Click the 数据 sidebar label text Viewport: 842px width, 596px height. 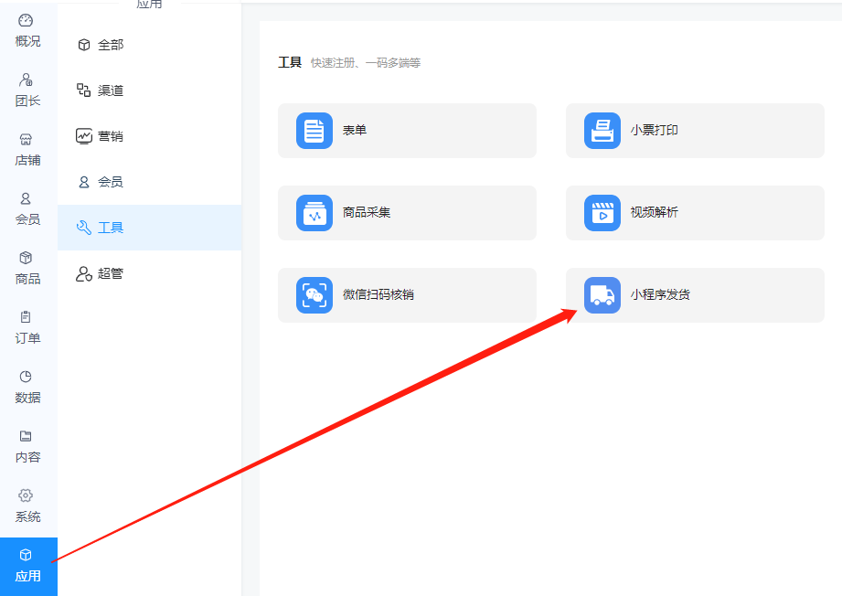coord(28,398)
